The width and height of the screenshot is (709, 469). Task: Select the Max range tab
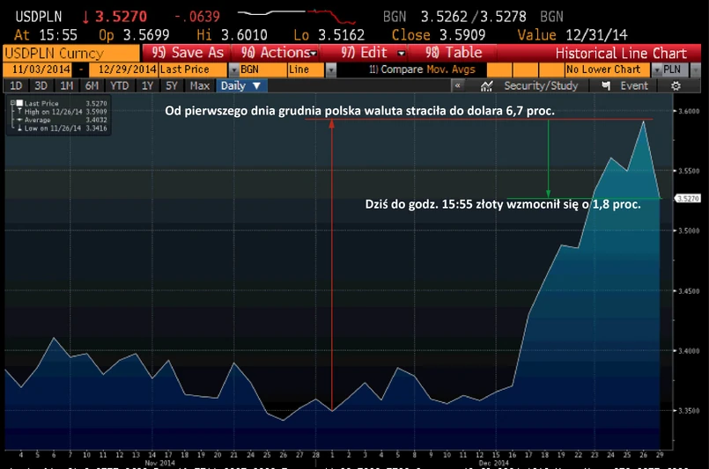pyautogui.click(x=199, y=86)
